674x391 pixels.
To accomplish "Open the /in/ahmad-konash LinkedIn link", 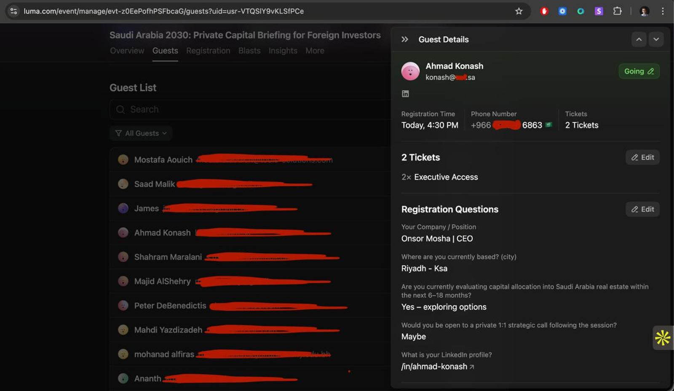I will tap(438, 367).
